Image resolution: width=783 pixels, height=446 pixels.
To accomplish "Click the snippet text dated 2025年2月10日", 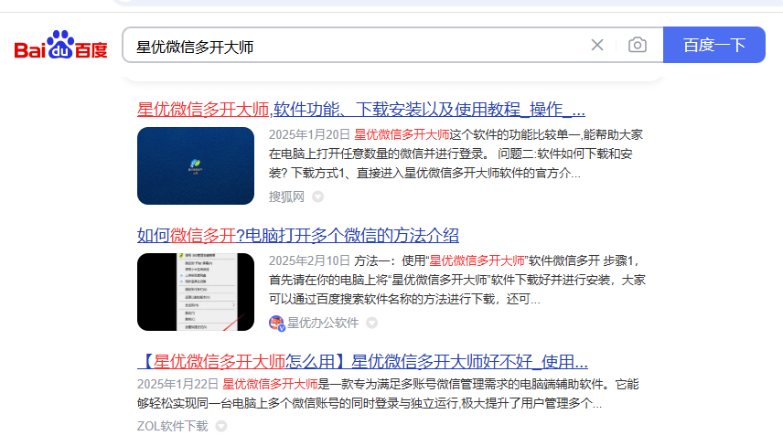I will [x=457, y=280].
